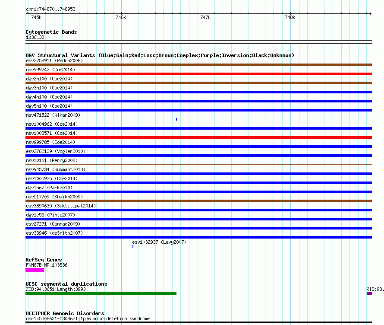Click the thin blue line for nsv471522 (Alkan2009)
Viewport: 384px width, 325px height.
coord(101,119)
